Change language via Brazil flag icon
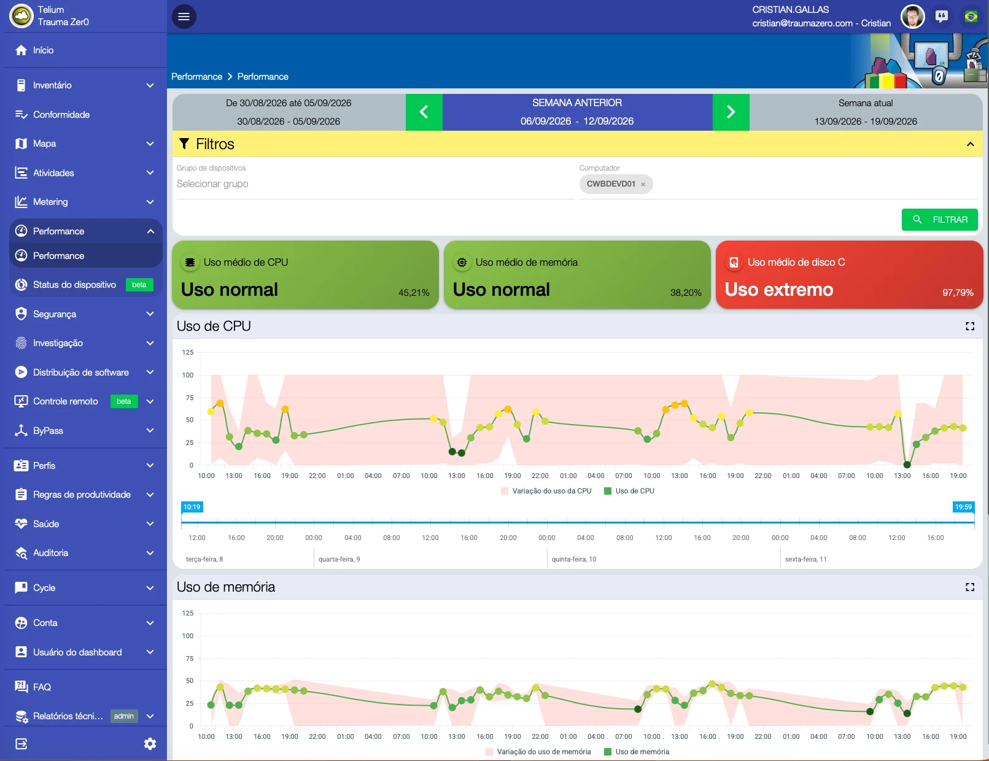The width and height of the screenshot is (989, 761). 971,17
